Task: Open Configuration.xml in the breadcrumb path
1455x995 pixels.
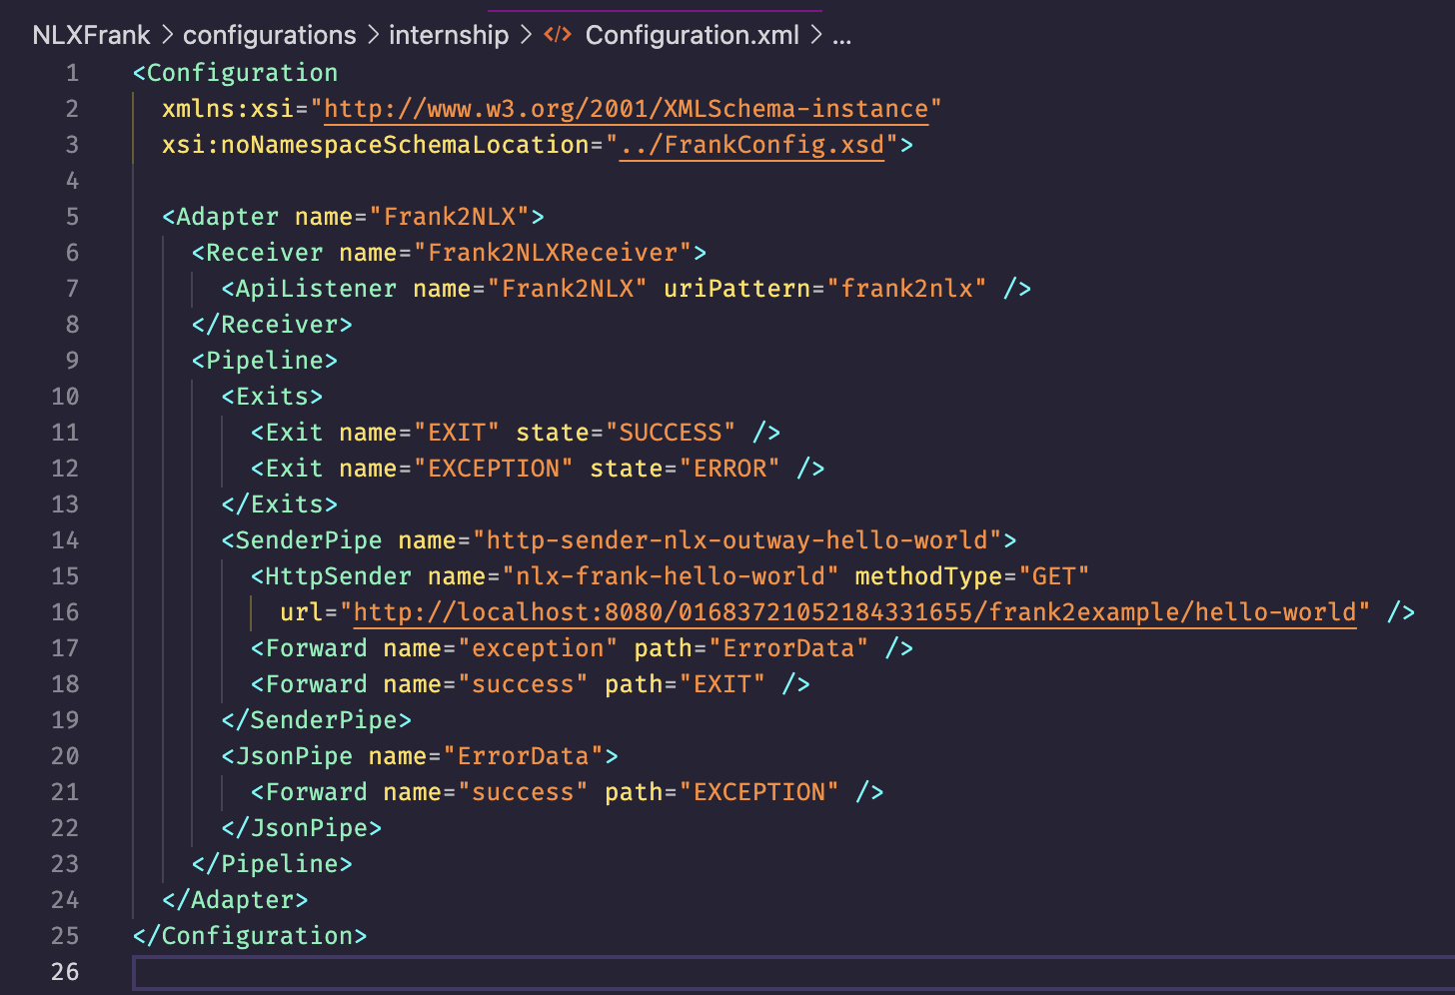Action: (692, 35)
